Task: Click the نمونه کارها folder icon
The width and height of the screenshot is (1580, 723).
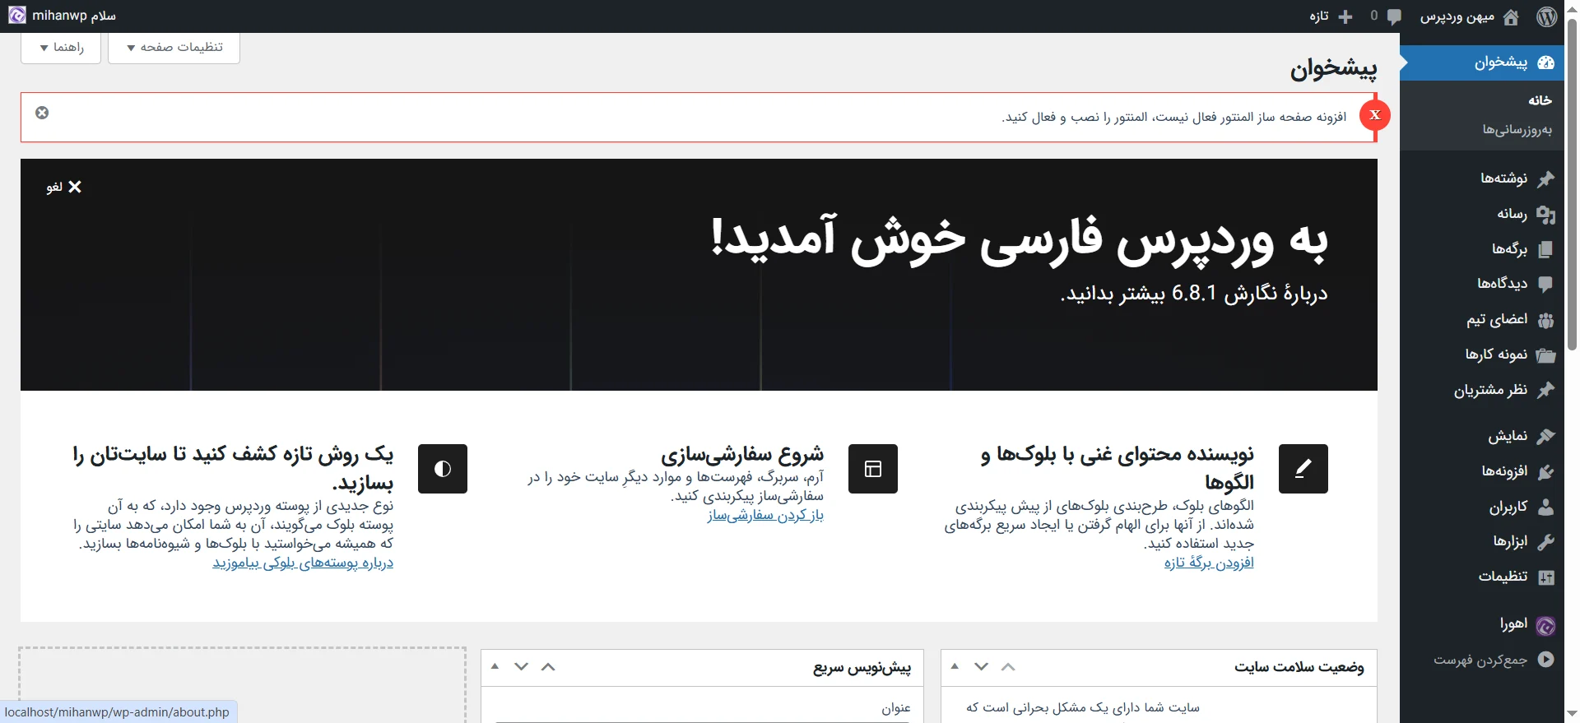Action: point(1546,355)
